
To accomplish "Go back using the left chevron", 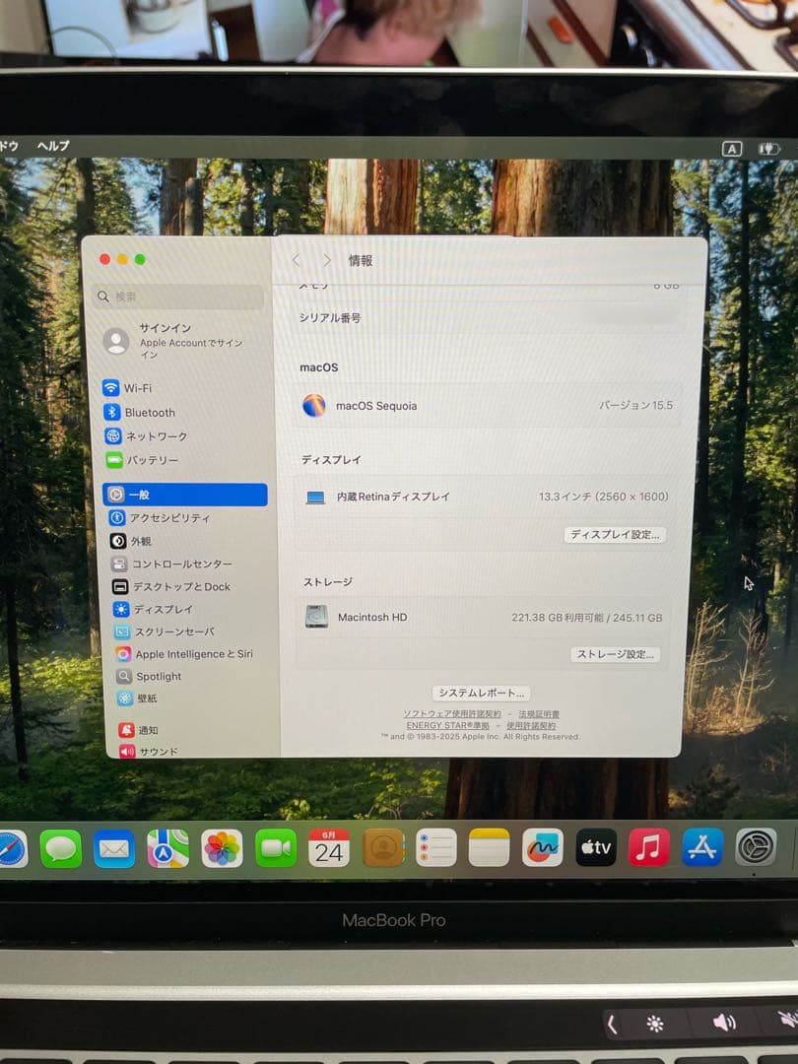I will pyautogui.click(x=296, y=259).
